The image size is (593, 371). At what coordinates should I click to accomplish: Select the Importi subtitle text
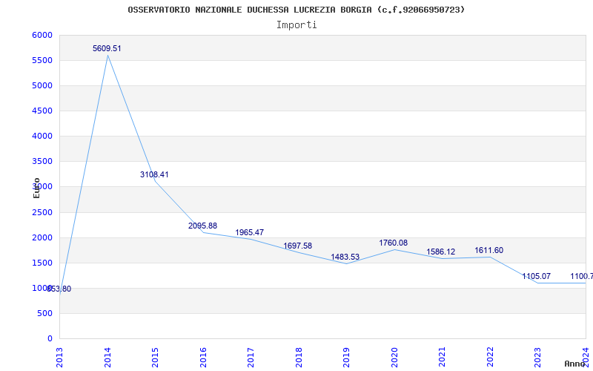[296, 25]
